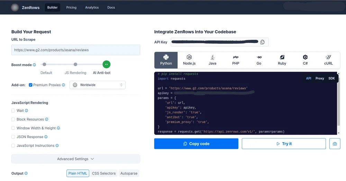Uncheck the Premium Proxies checkbox
This screenshot has width=346, height=181.
pos(30,85)
